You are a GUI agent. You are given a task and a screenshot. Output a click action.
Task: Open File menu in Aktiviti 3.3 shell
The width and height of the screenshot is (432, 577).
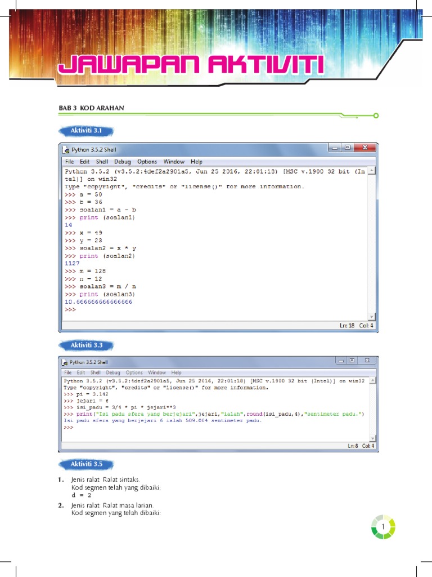click(68, 372)
